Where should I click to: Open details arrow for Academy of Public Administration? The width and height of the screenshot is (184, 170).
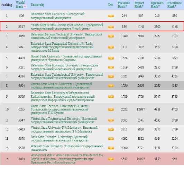pos(111,159)
